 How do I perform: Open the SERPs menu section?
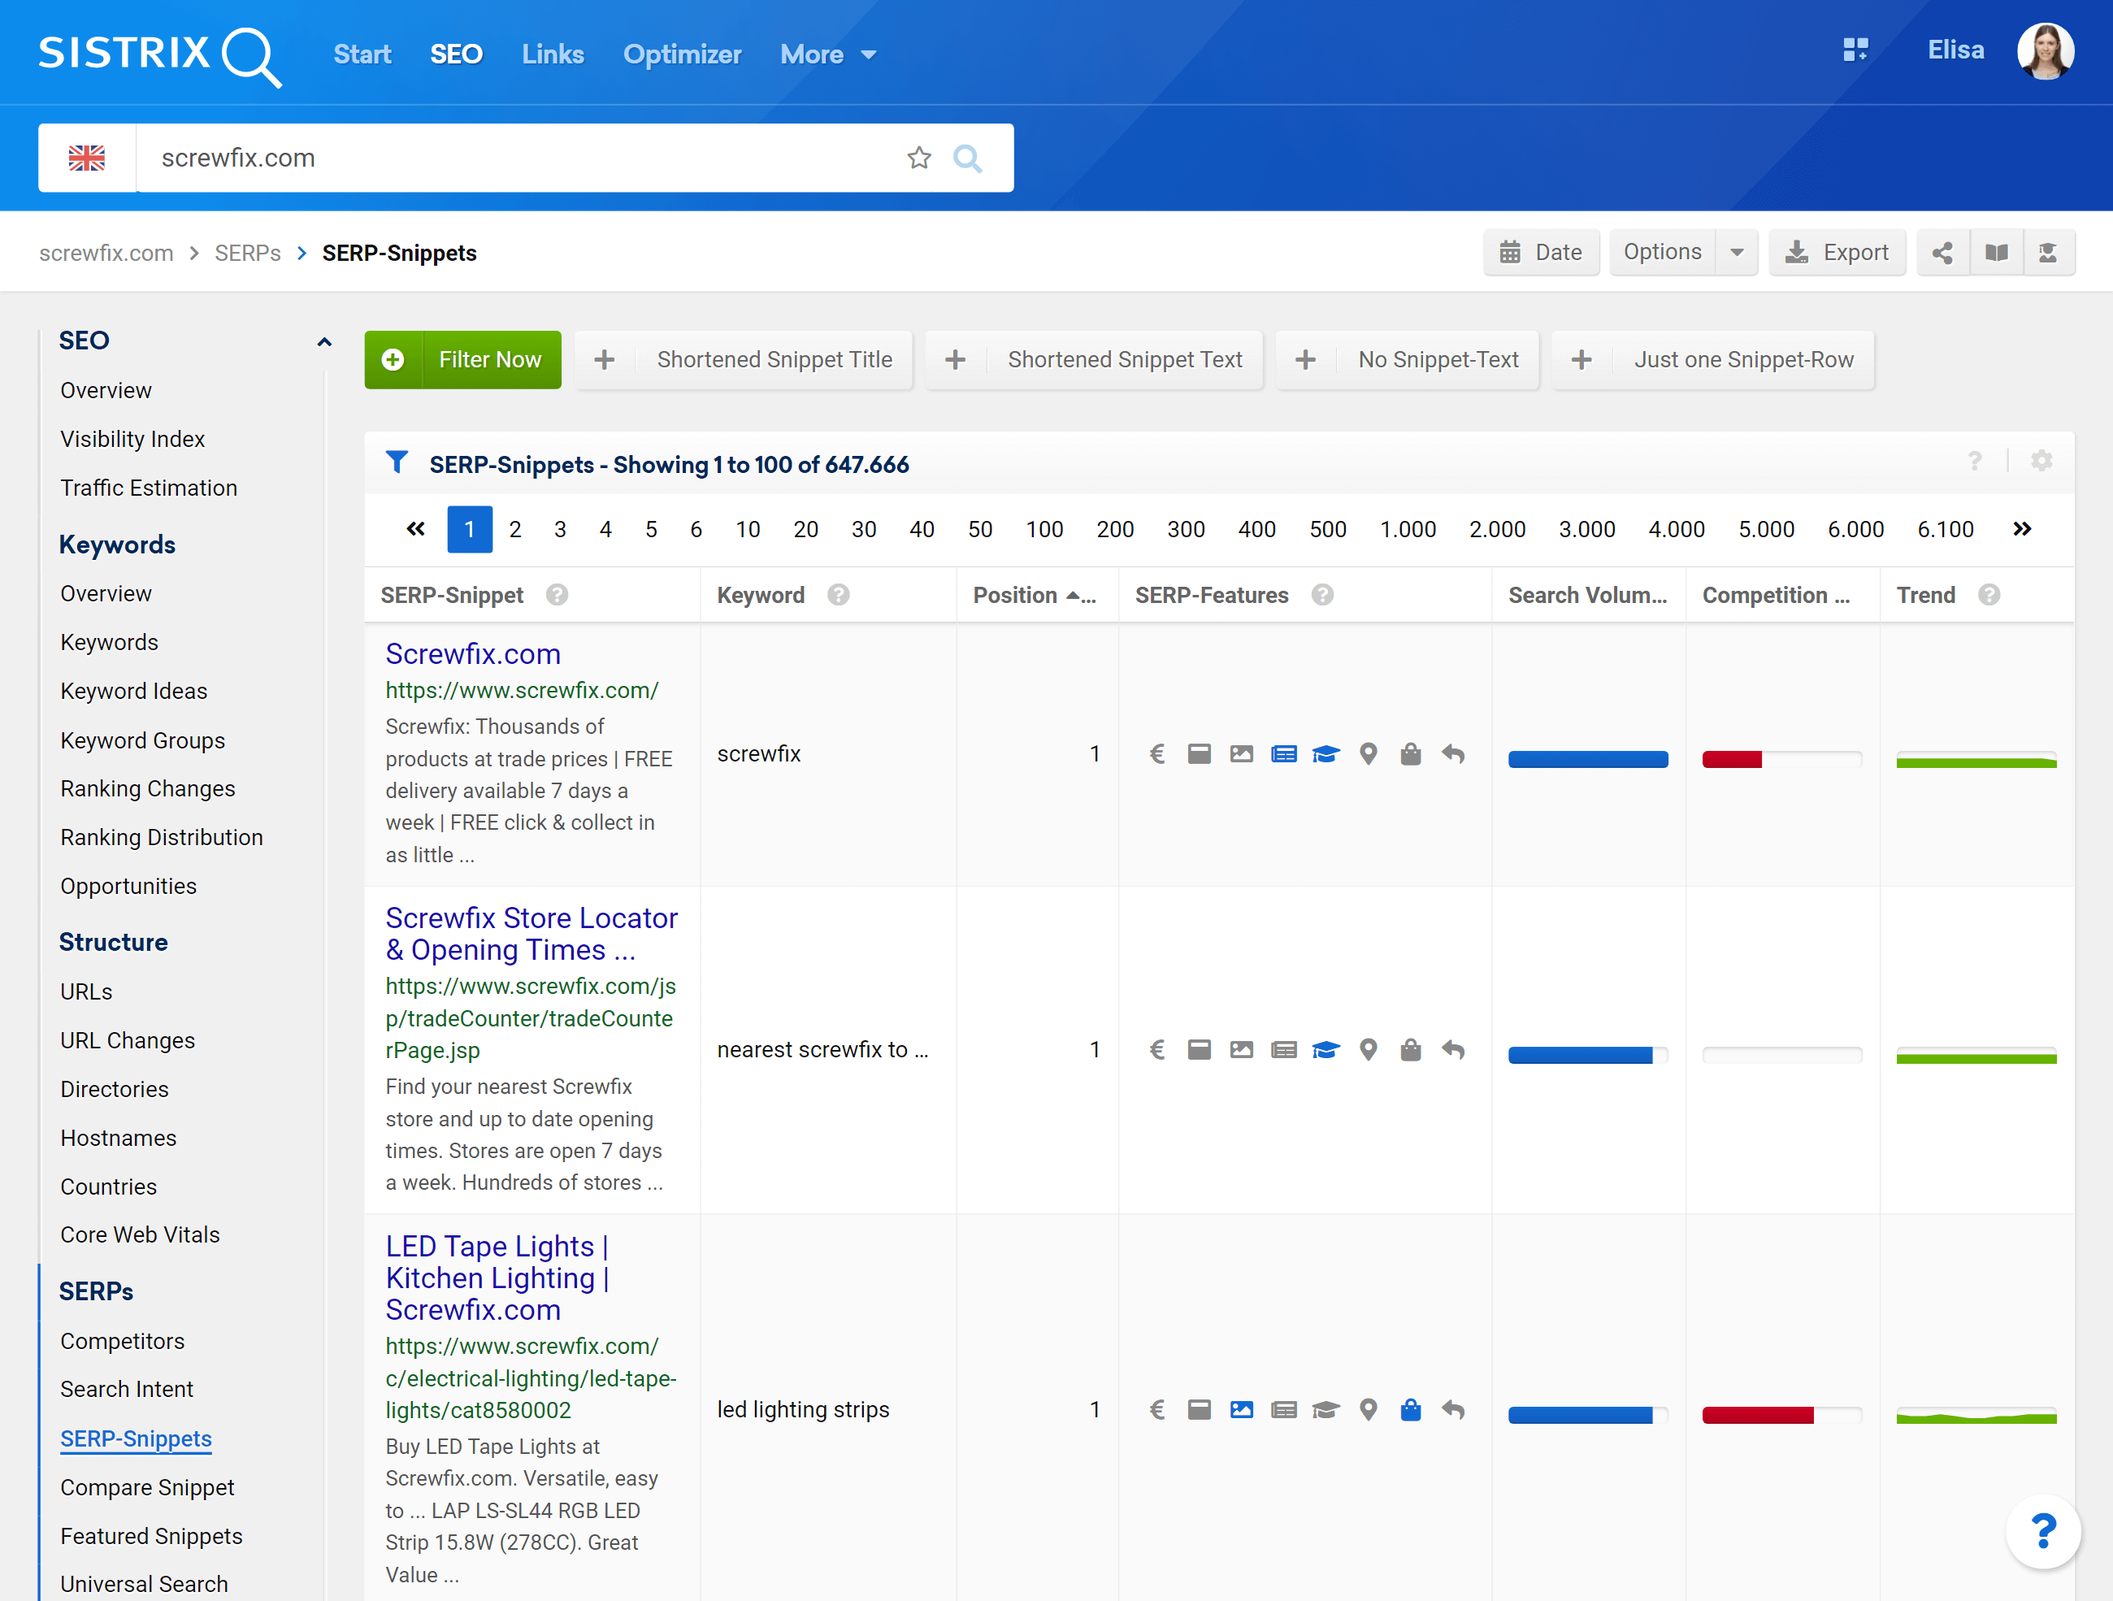[94, 1291]
